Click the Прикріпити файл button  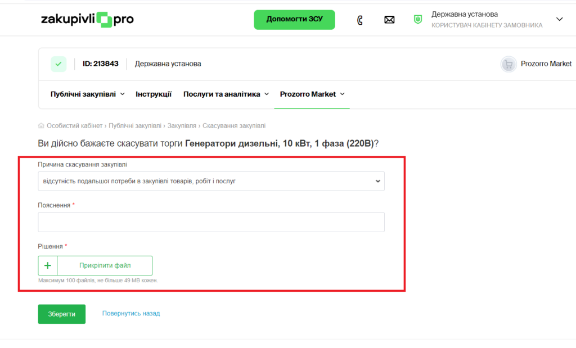point(105,265)
